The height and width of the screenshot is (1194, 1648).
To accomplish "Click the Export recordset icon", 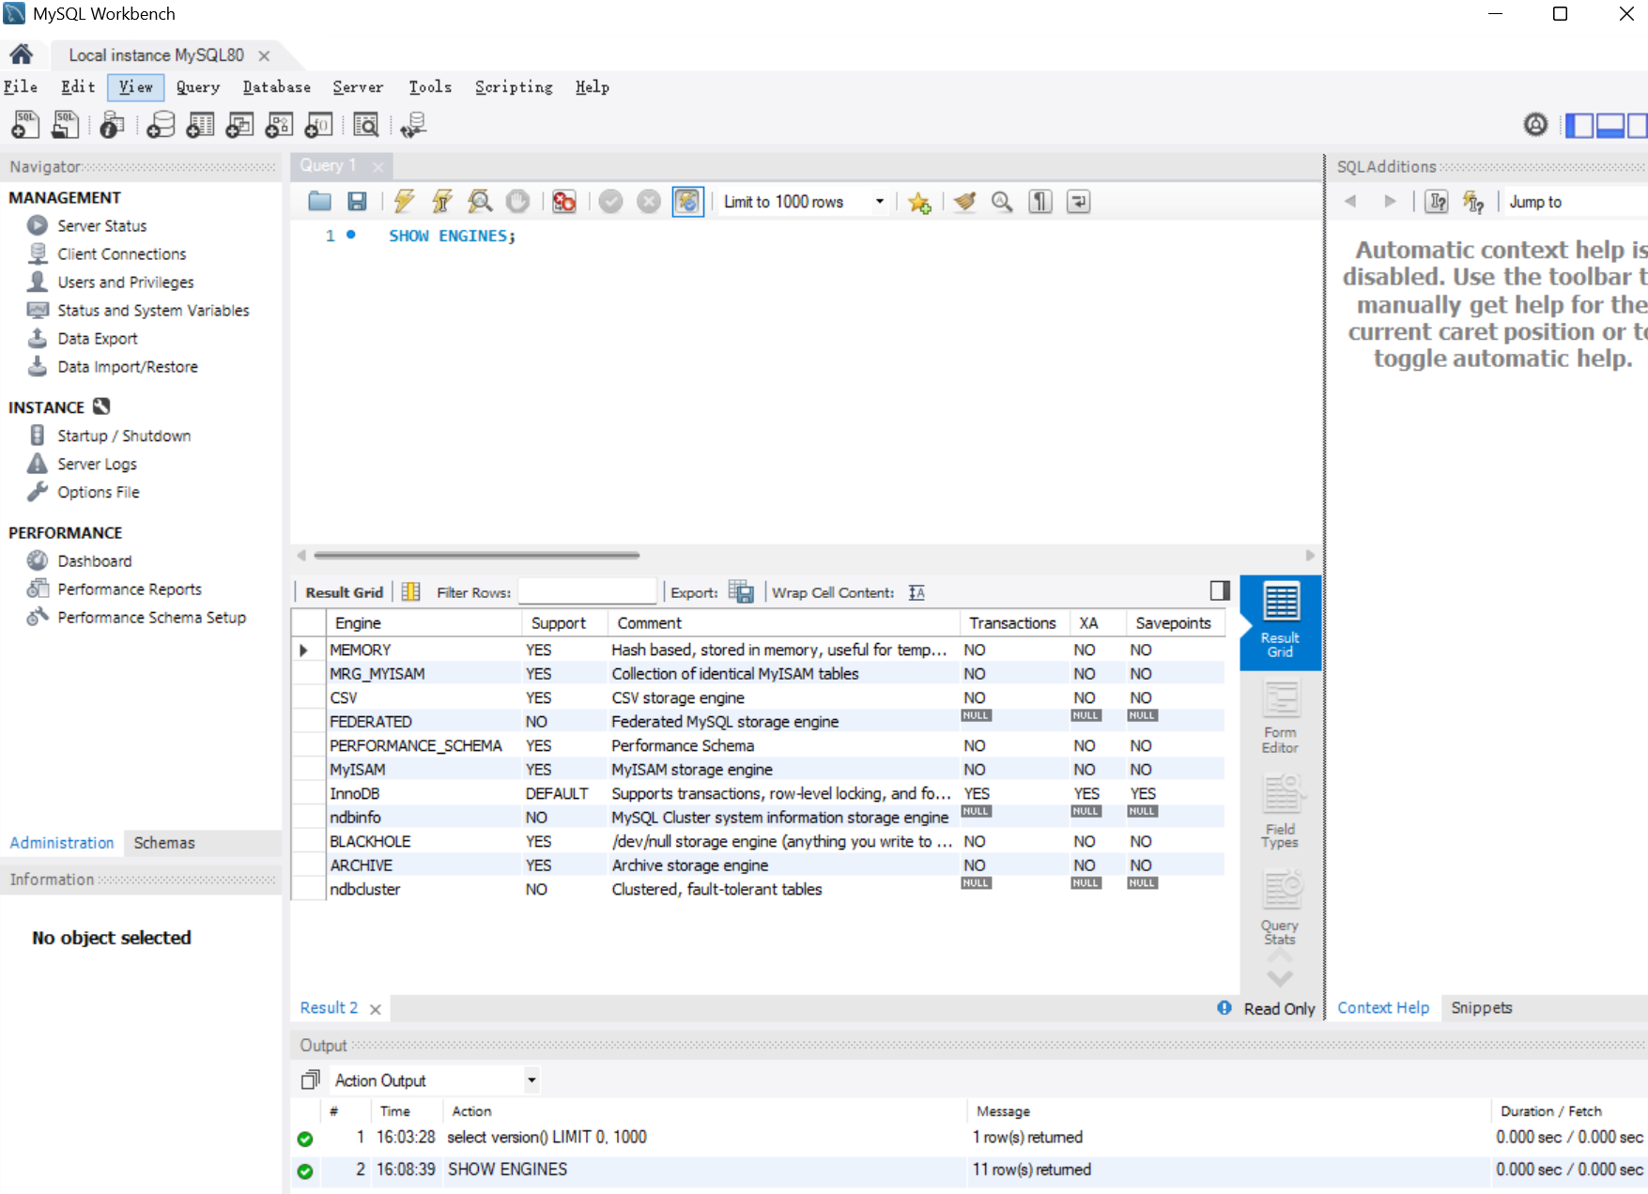I will pos(741,592).
